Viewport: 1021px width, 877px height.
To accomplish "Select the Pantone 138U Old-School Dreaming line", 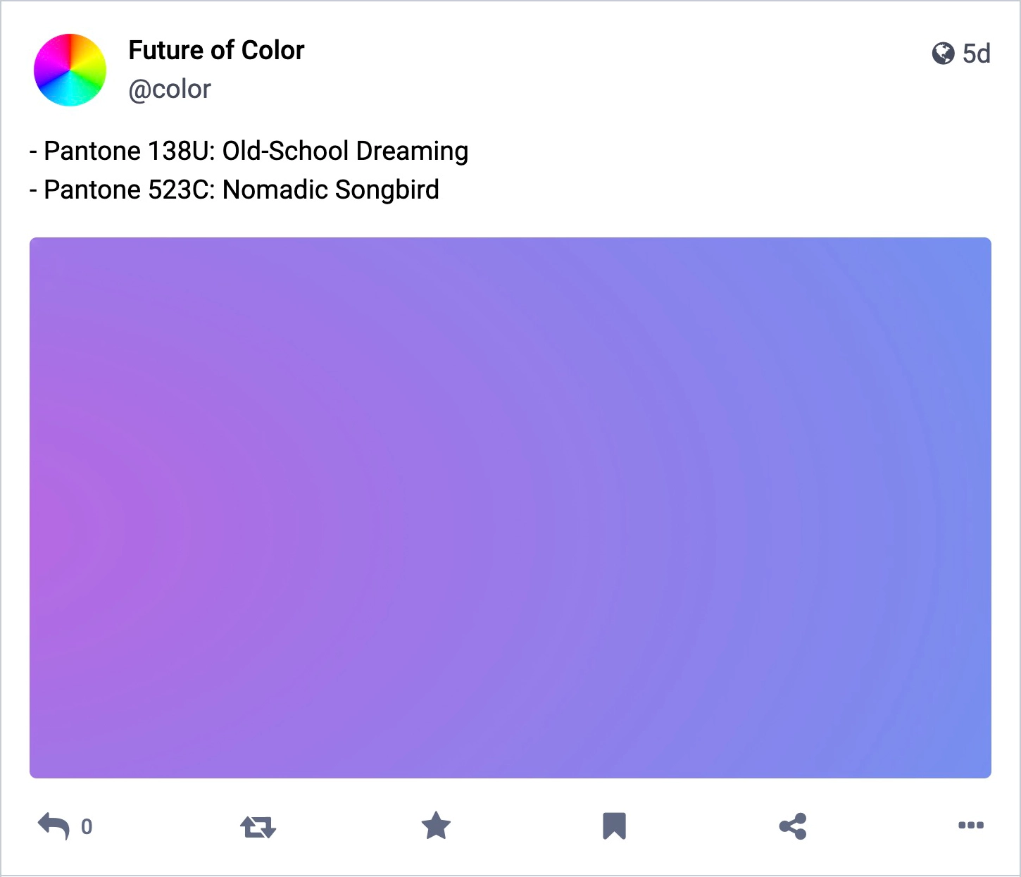I will (x=249, y=151).
